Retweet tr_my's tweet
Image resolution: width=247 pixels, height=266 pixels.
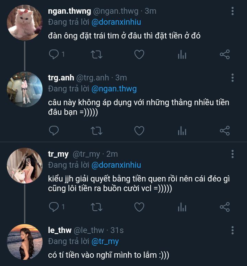(96, 207)
